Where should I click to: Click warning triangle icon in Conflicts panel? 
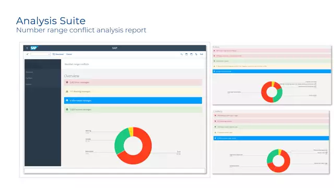(215, 133)
